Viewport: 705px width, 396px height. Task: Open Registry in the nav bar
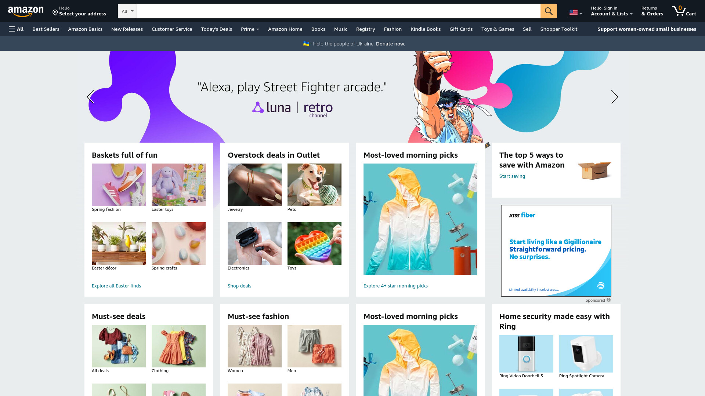coord(366,29)
